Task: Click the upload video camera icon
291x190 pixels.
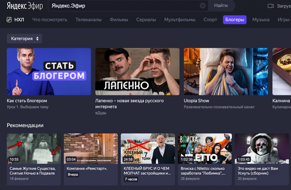Action: (271, 6)
